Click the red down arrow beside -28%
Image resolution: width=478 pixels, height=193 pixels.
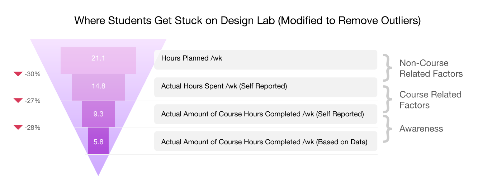[x=18, y=127]
